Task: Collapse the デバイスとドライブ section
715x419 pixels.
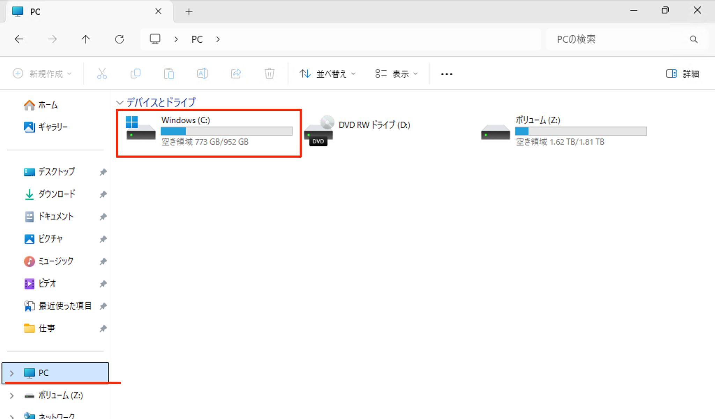Action: [x=120, y=102]
